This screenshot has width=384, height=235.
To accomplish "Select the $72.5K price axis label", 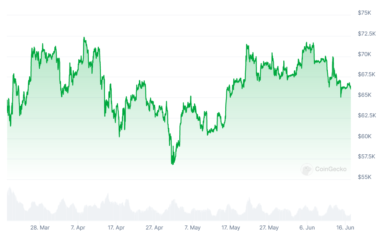I will (367, 33).
